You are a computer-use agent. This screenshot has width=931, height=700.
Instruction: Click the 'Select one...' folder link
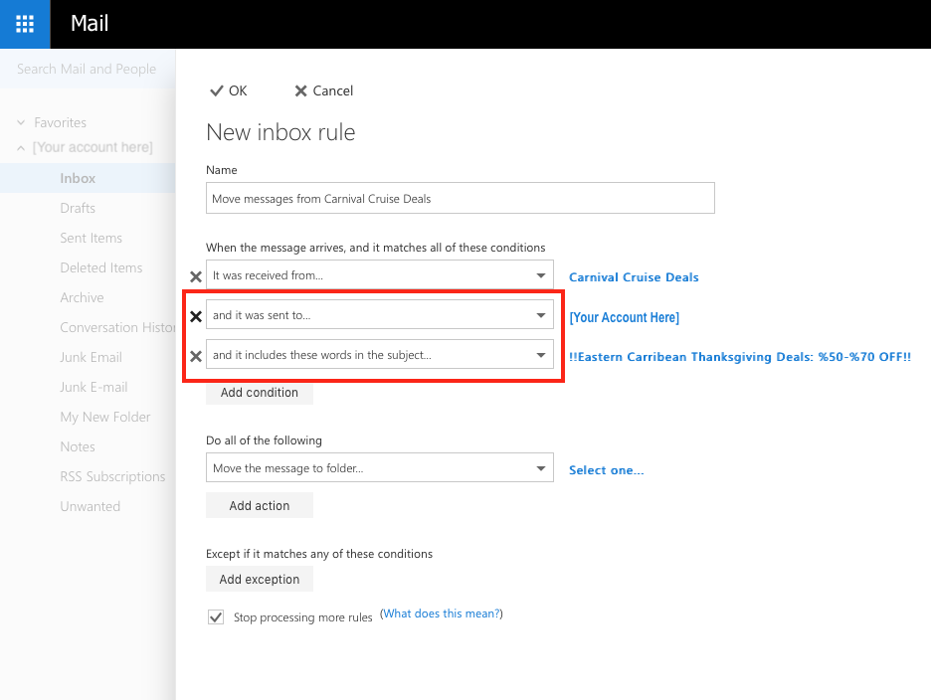[x=606, y=470]
